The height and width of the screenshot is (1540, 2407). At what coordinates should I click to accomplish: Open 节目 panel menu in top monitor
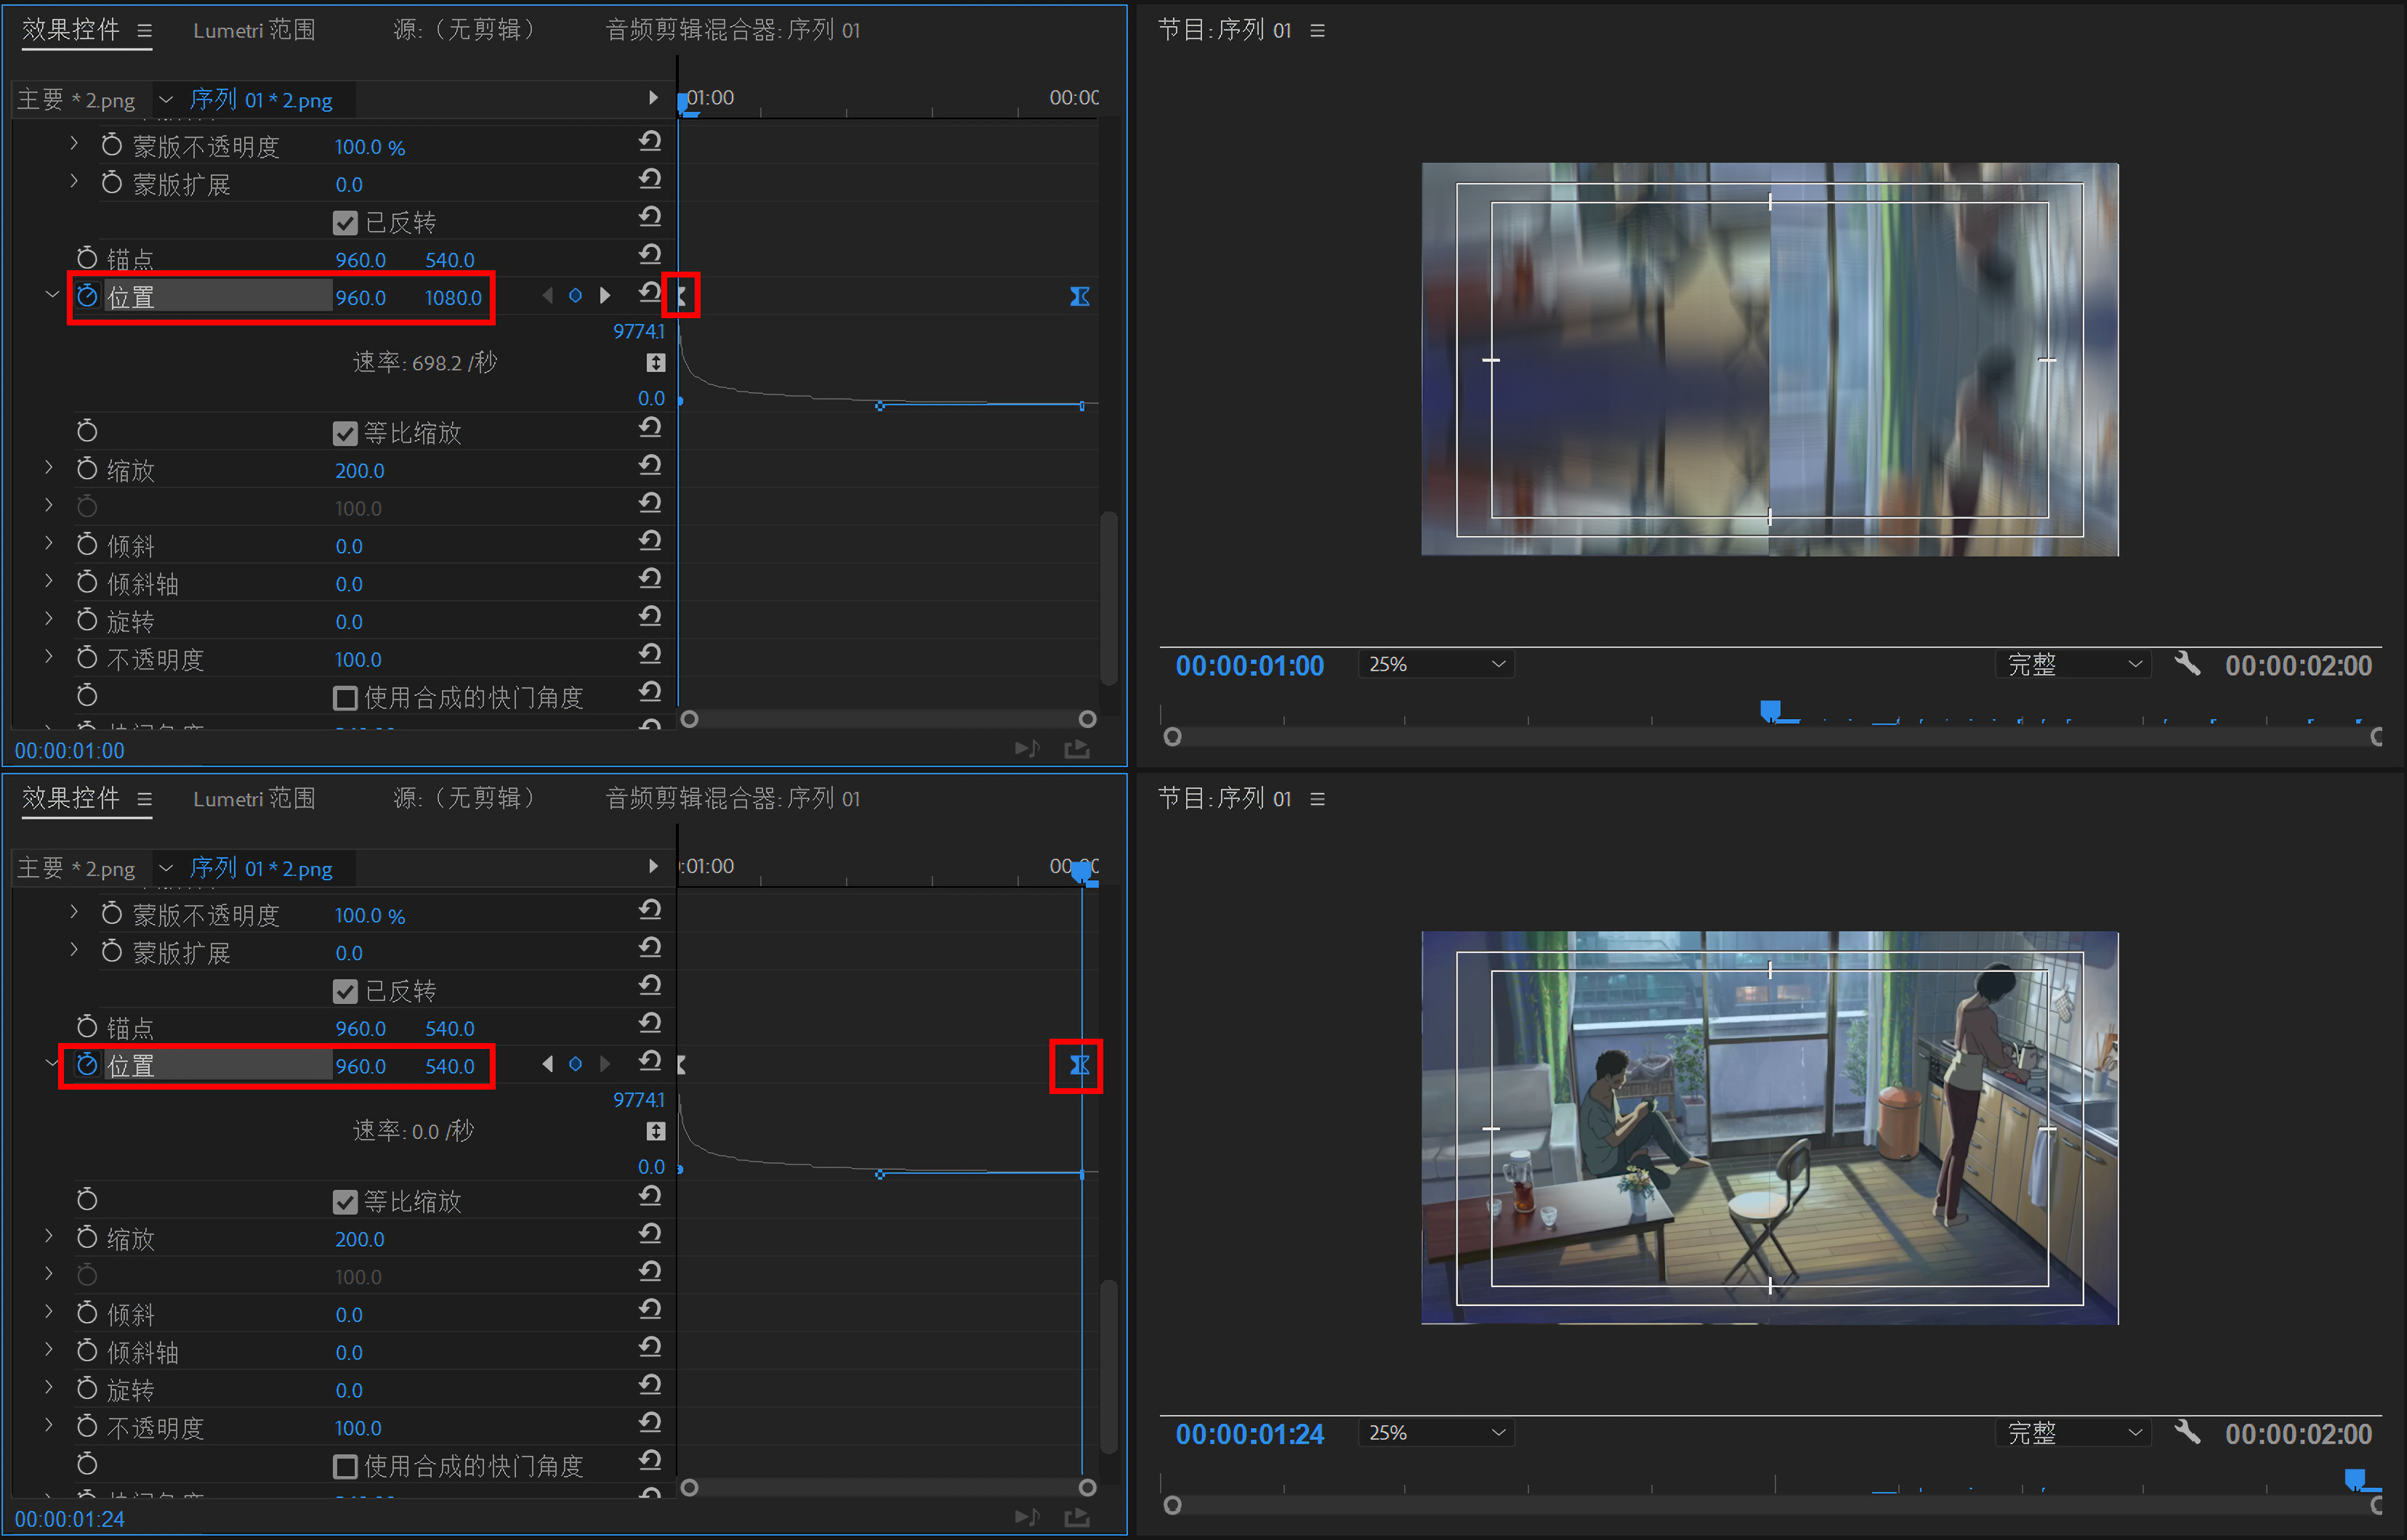[1318, 31]
